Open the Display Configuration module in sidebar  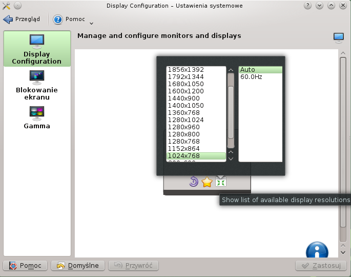37,49
